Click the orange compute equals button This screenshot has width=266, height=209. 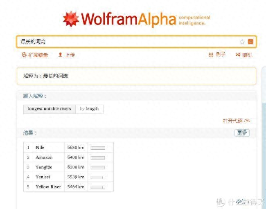click(x=250, y=42)
